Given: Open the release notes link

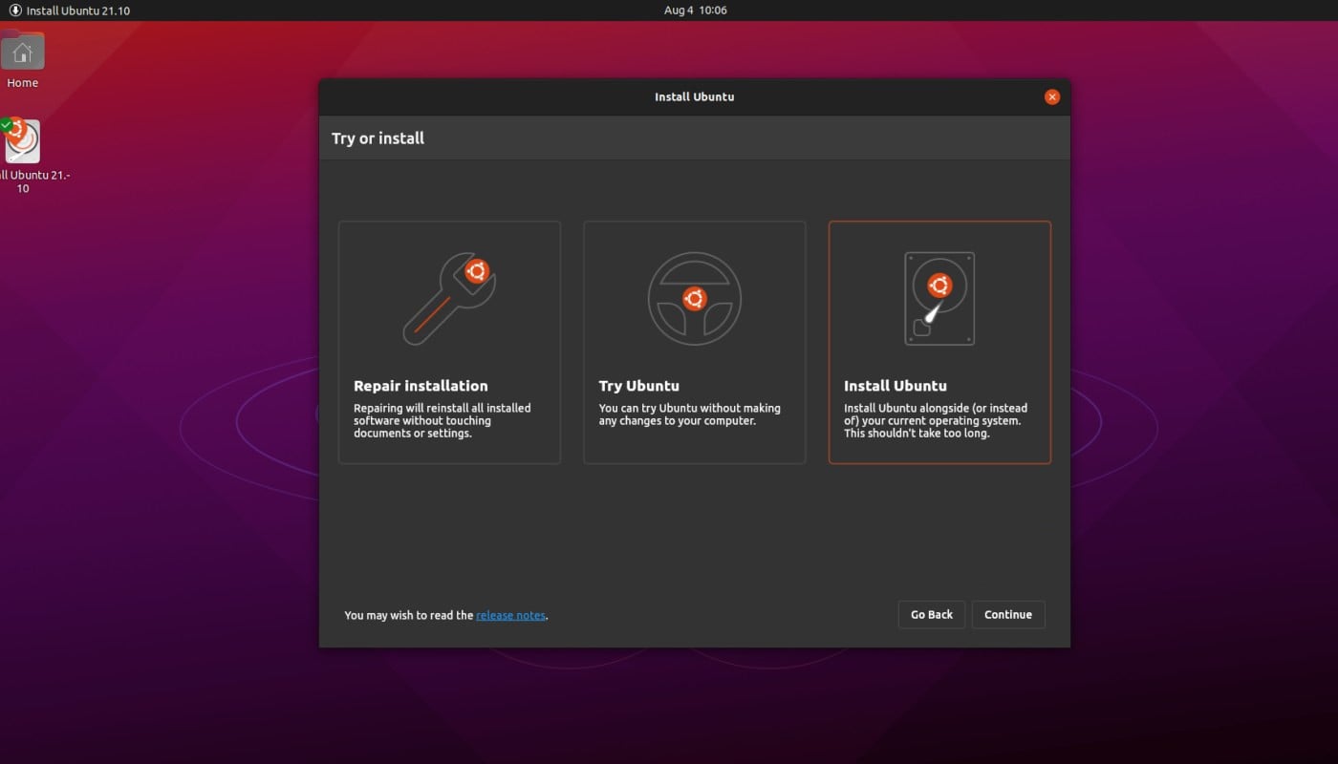Looking at the screenshot, I should 510,616.
